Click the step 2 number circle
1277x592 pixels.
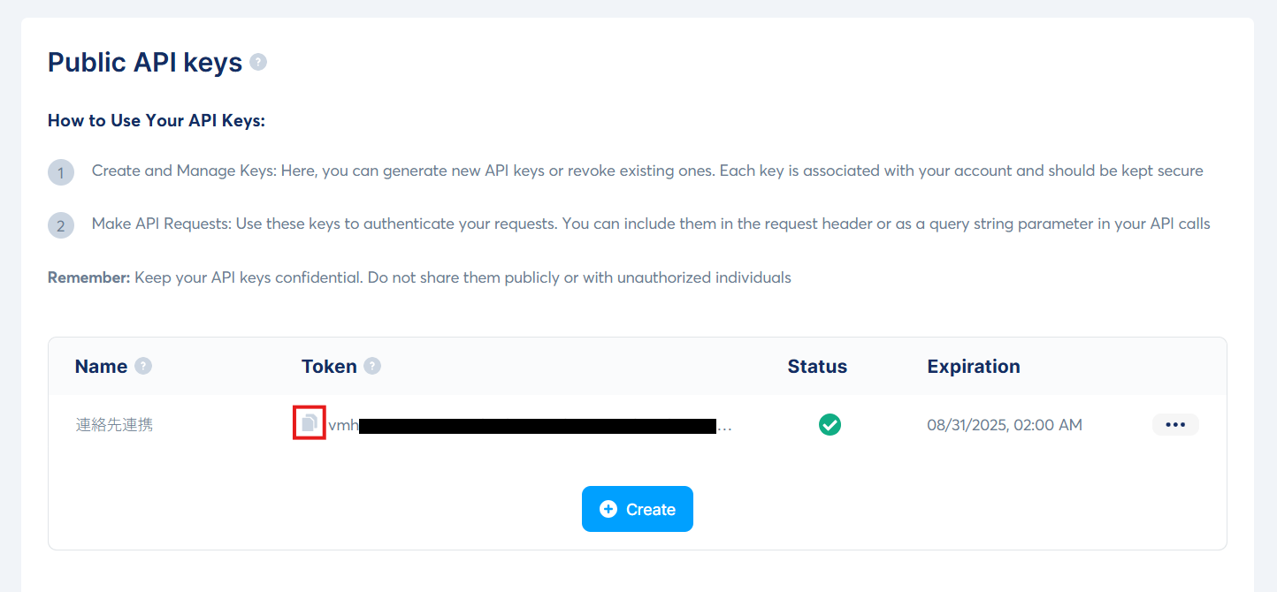point(61,225)
